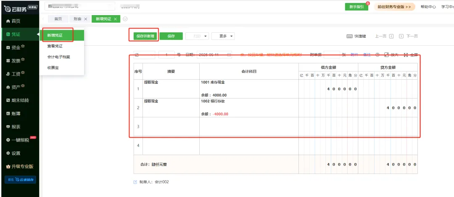Click the 云进销存 banner button in the sidebar
The width and height of the screenshot is (454, 197).
20,179
